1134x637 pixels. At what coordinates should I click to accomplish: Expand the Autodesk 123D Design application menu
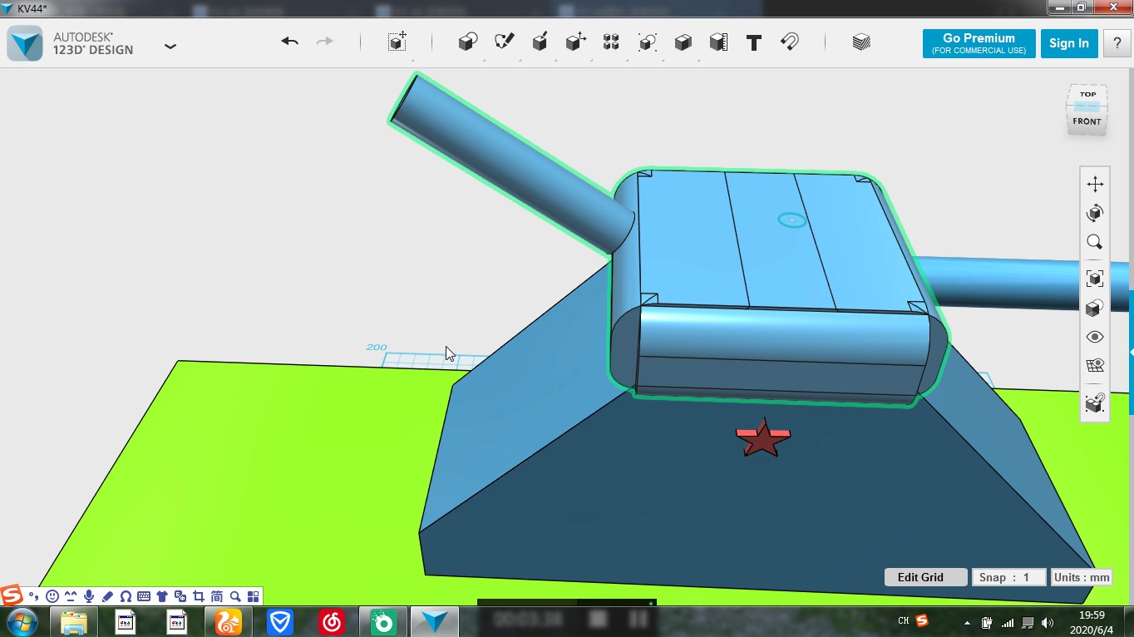tap(170, 47)
